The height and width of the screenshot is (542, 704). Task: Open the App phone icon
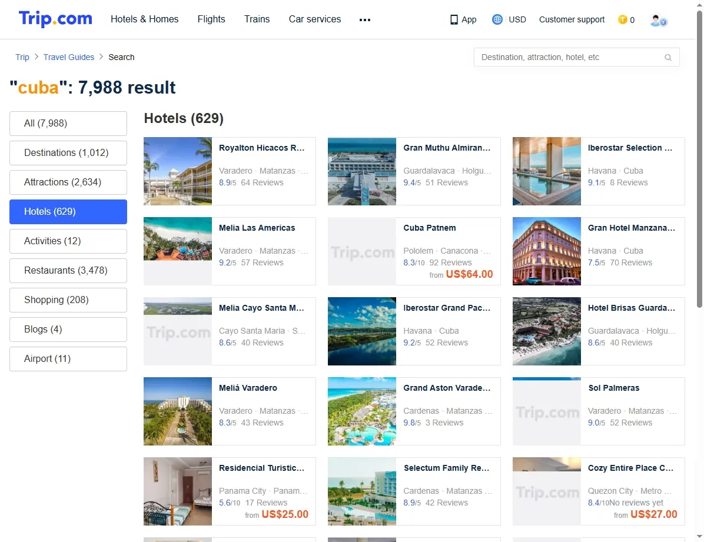[x=454, y=20]
